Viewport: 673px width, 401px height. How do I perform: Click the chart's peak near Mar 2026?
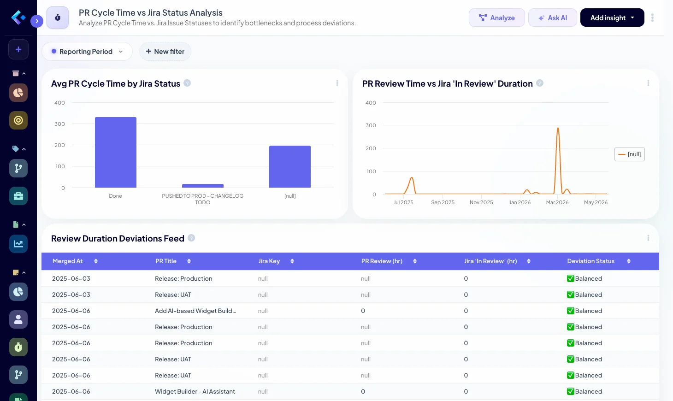tap(558, 129)
